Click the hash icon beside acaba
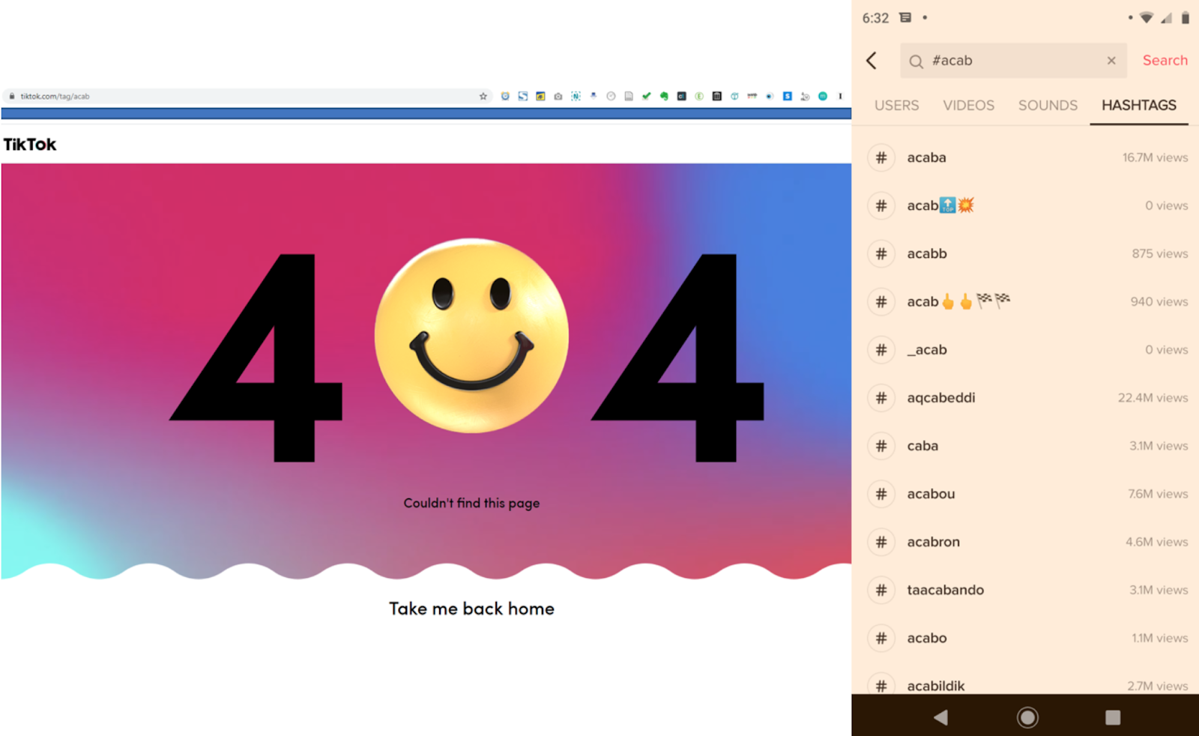Image resolution: width=1199 pixels, height=736 pixels. pos(881,157)
